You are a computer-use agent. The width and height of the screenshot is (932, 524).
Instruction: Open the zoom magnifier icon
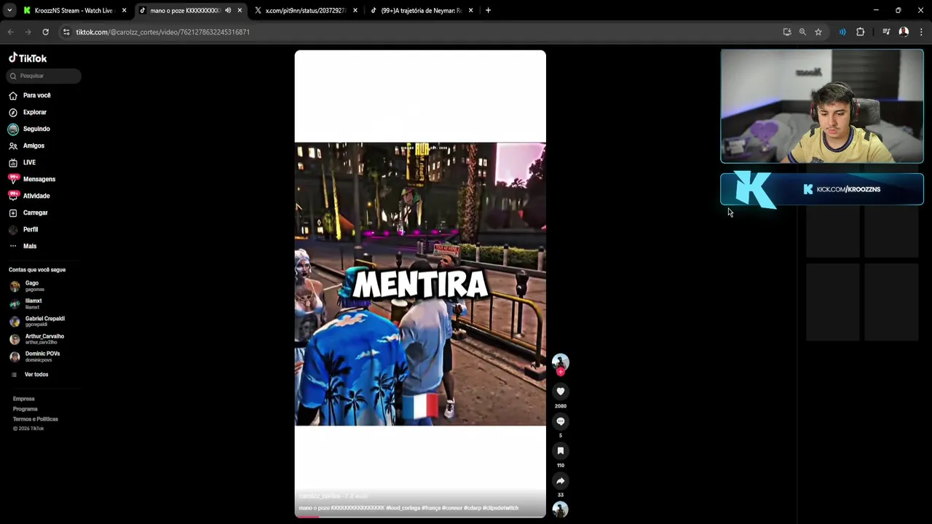pyautogui.click(x=802, y=32)
